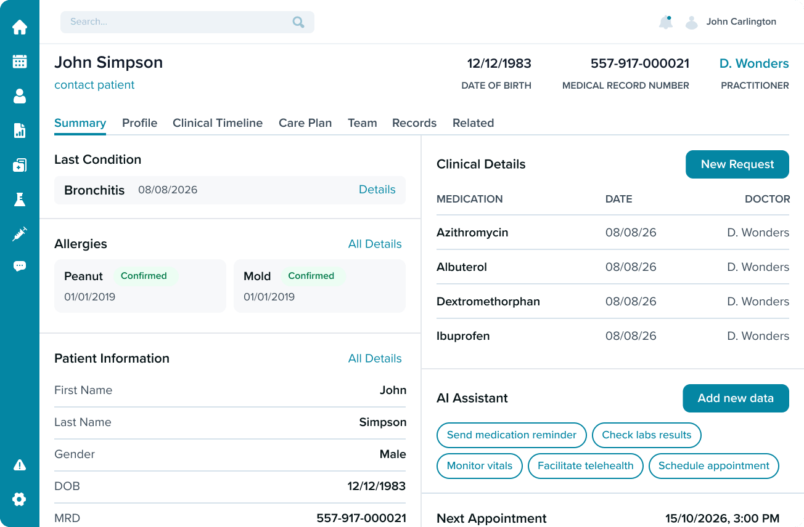Open the Peanut allergy card
Screen dimensions: 804x527
(140, 286)
